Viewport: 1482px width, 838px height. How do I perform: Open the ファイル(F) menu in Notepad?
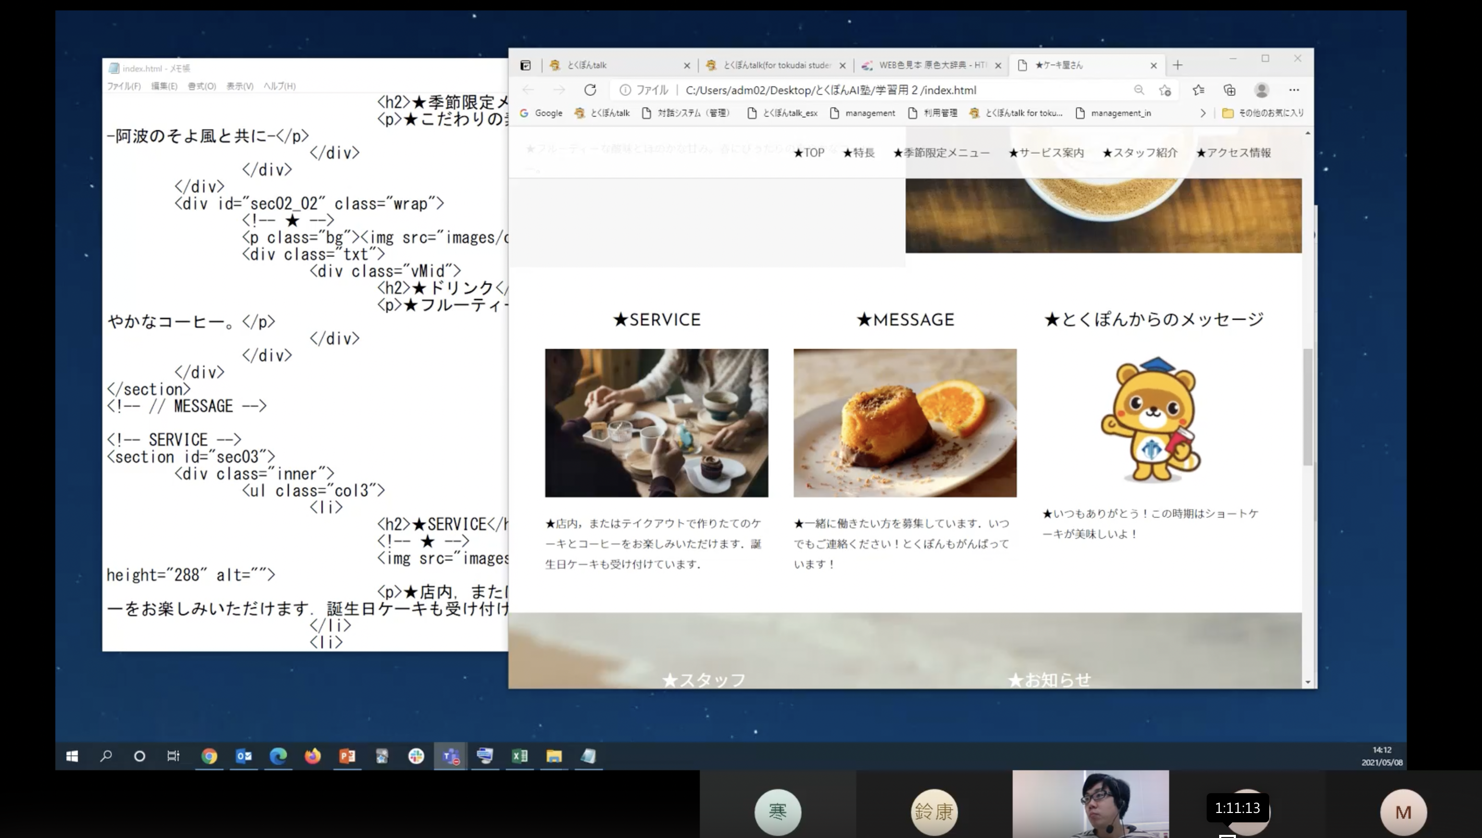click(x=124, y=86)
